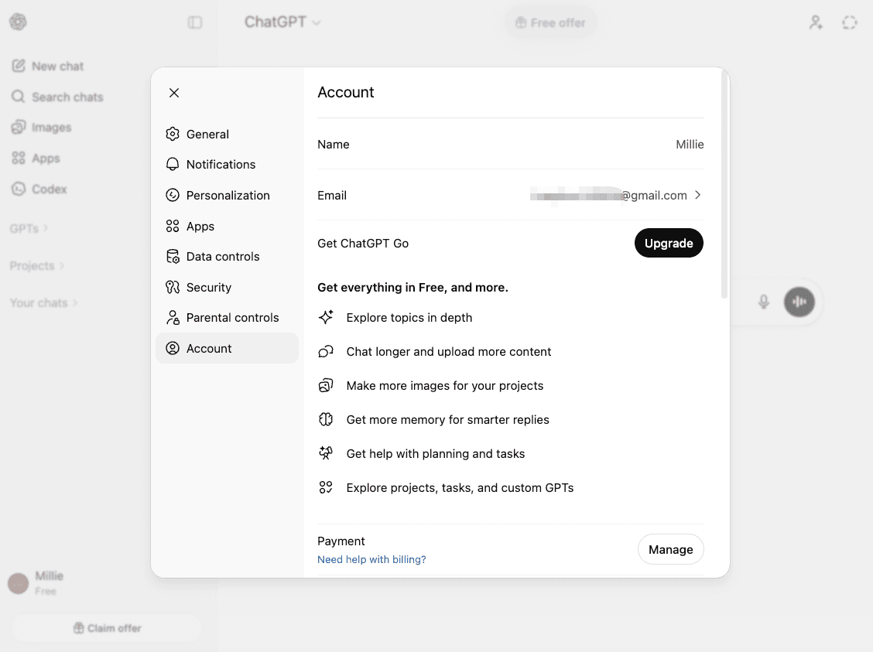Viewport: 873px width, 652px height.
Task: Open email details via the chevron arrow
Action: (x=698, y=195)
